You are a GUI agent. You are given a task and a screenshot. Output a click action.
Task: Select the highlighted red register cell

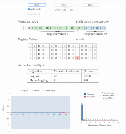(x=77, y=58)
